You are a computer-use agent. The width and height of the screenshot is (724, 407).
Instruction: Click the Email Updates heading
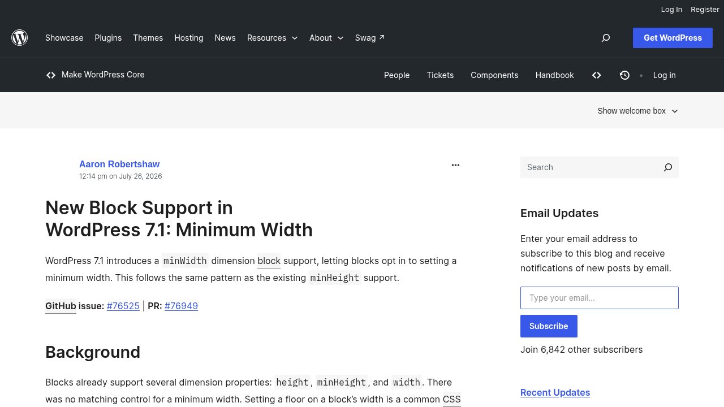(559, 213)
